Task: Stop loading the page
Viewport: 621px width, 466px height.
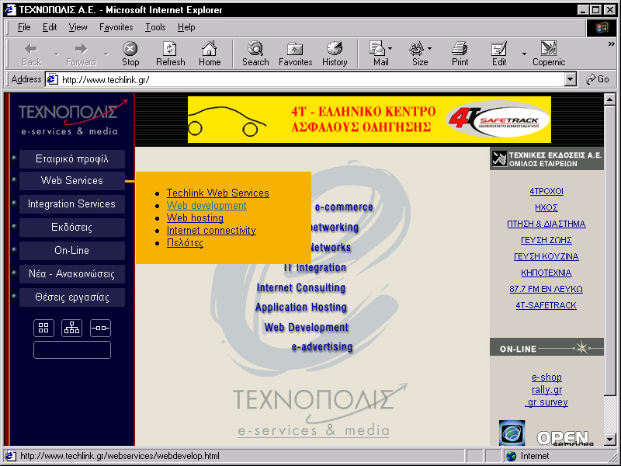Action: tap(130, 54)
